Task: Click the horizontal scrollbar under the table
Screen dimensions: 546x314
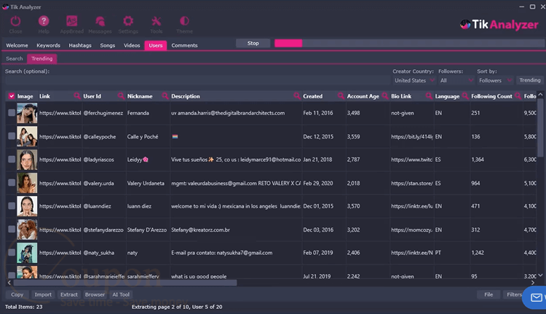Action: tap(125, 283)
